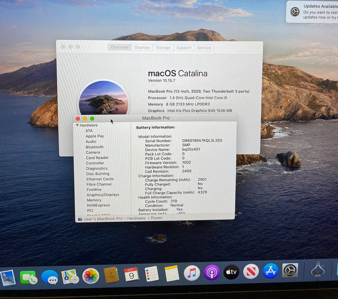Select Card Reader in the sidebar
338x299 pixels.
pos(97,158)
